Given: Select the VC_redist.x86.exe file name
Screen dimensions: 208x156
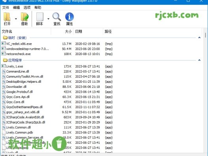Looking at the screenshot, I should [x=19, y=44].
